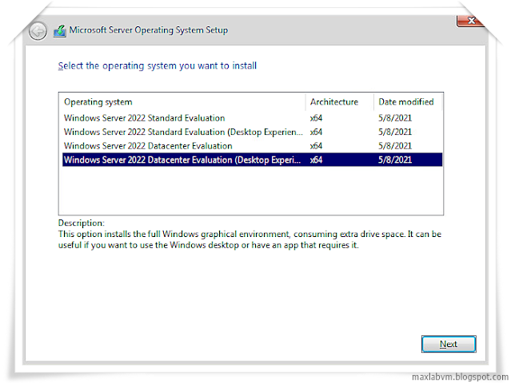Click the setup wizard icon in title bar
This screenshot has height=383, width=511.
coord(60,31)
